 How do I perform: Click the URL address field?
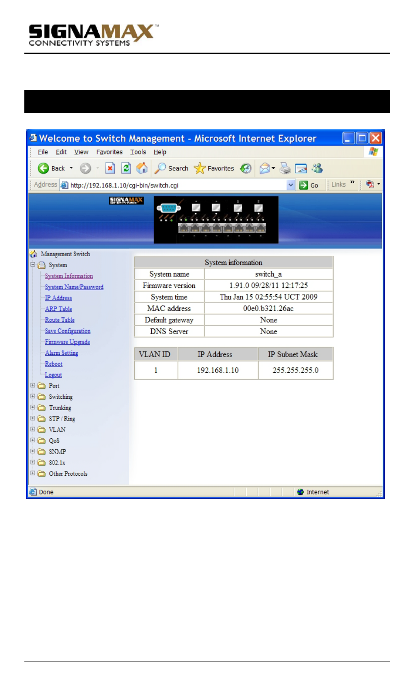[x=177, y=185]
